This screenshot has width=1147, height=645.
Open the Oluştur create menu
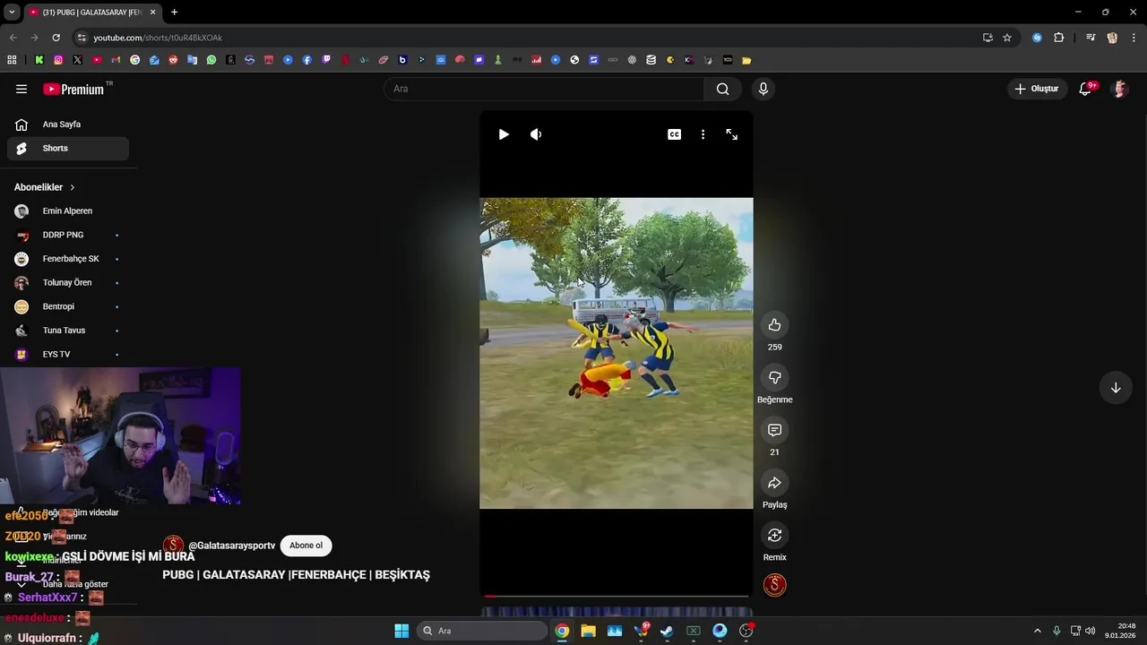[1037, 89]
